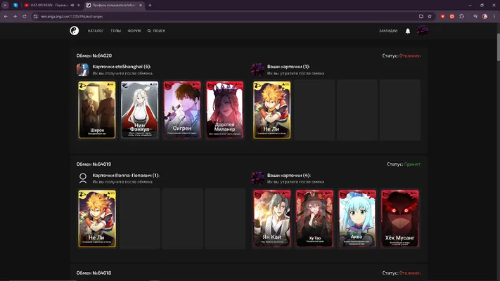
Task: Open the first red extension icon
Action: point(442,16)
